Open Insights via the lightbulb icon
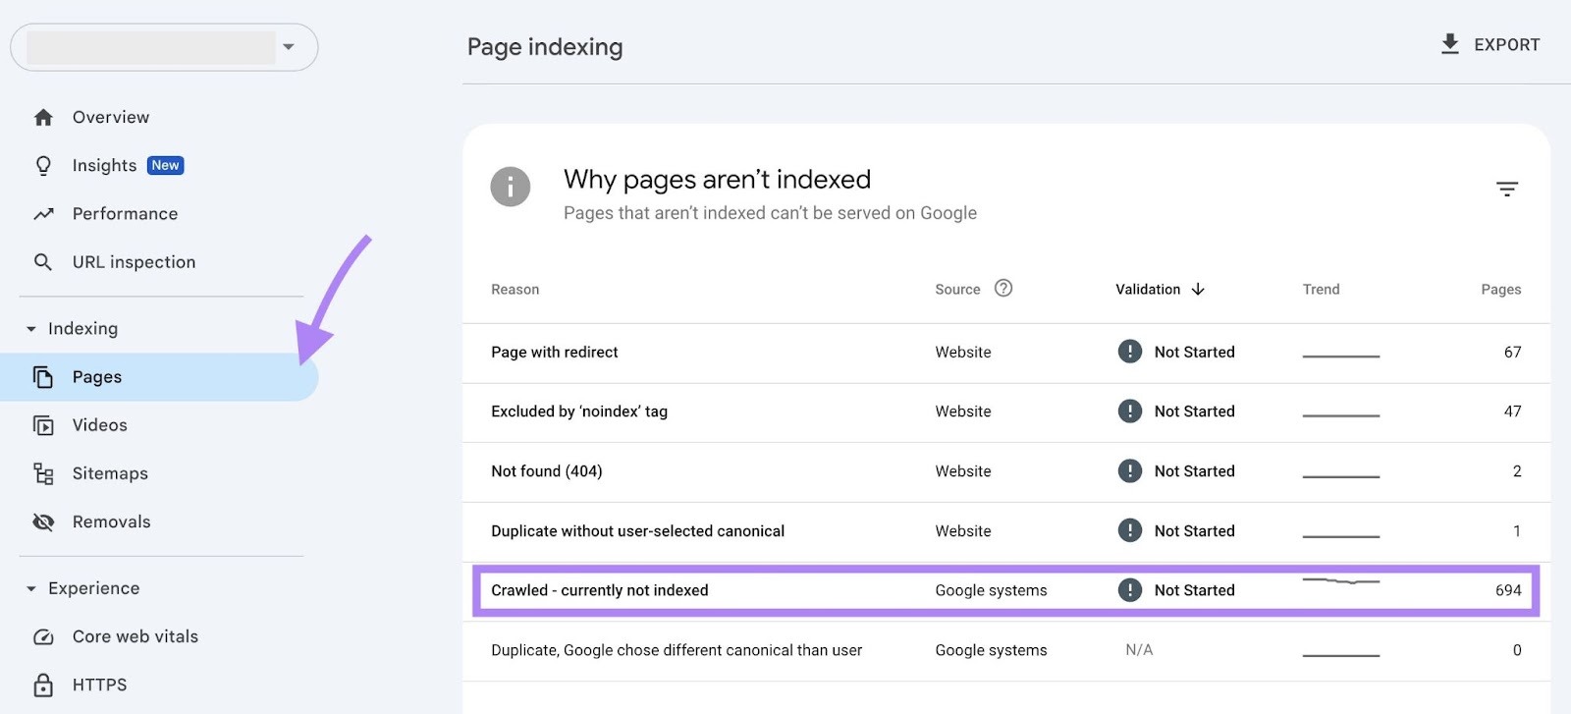Image resolution: width=1571 pixels, height=714 pixels. pos(43,166)
